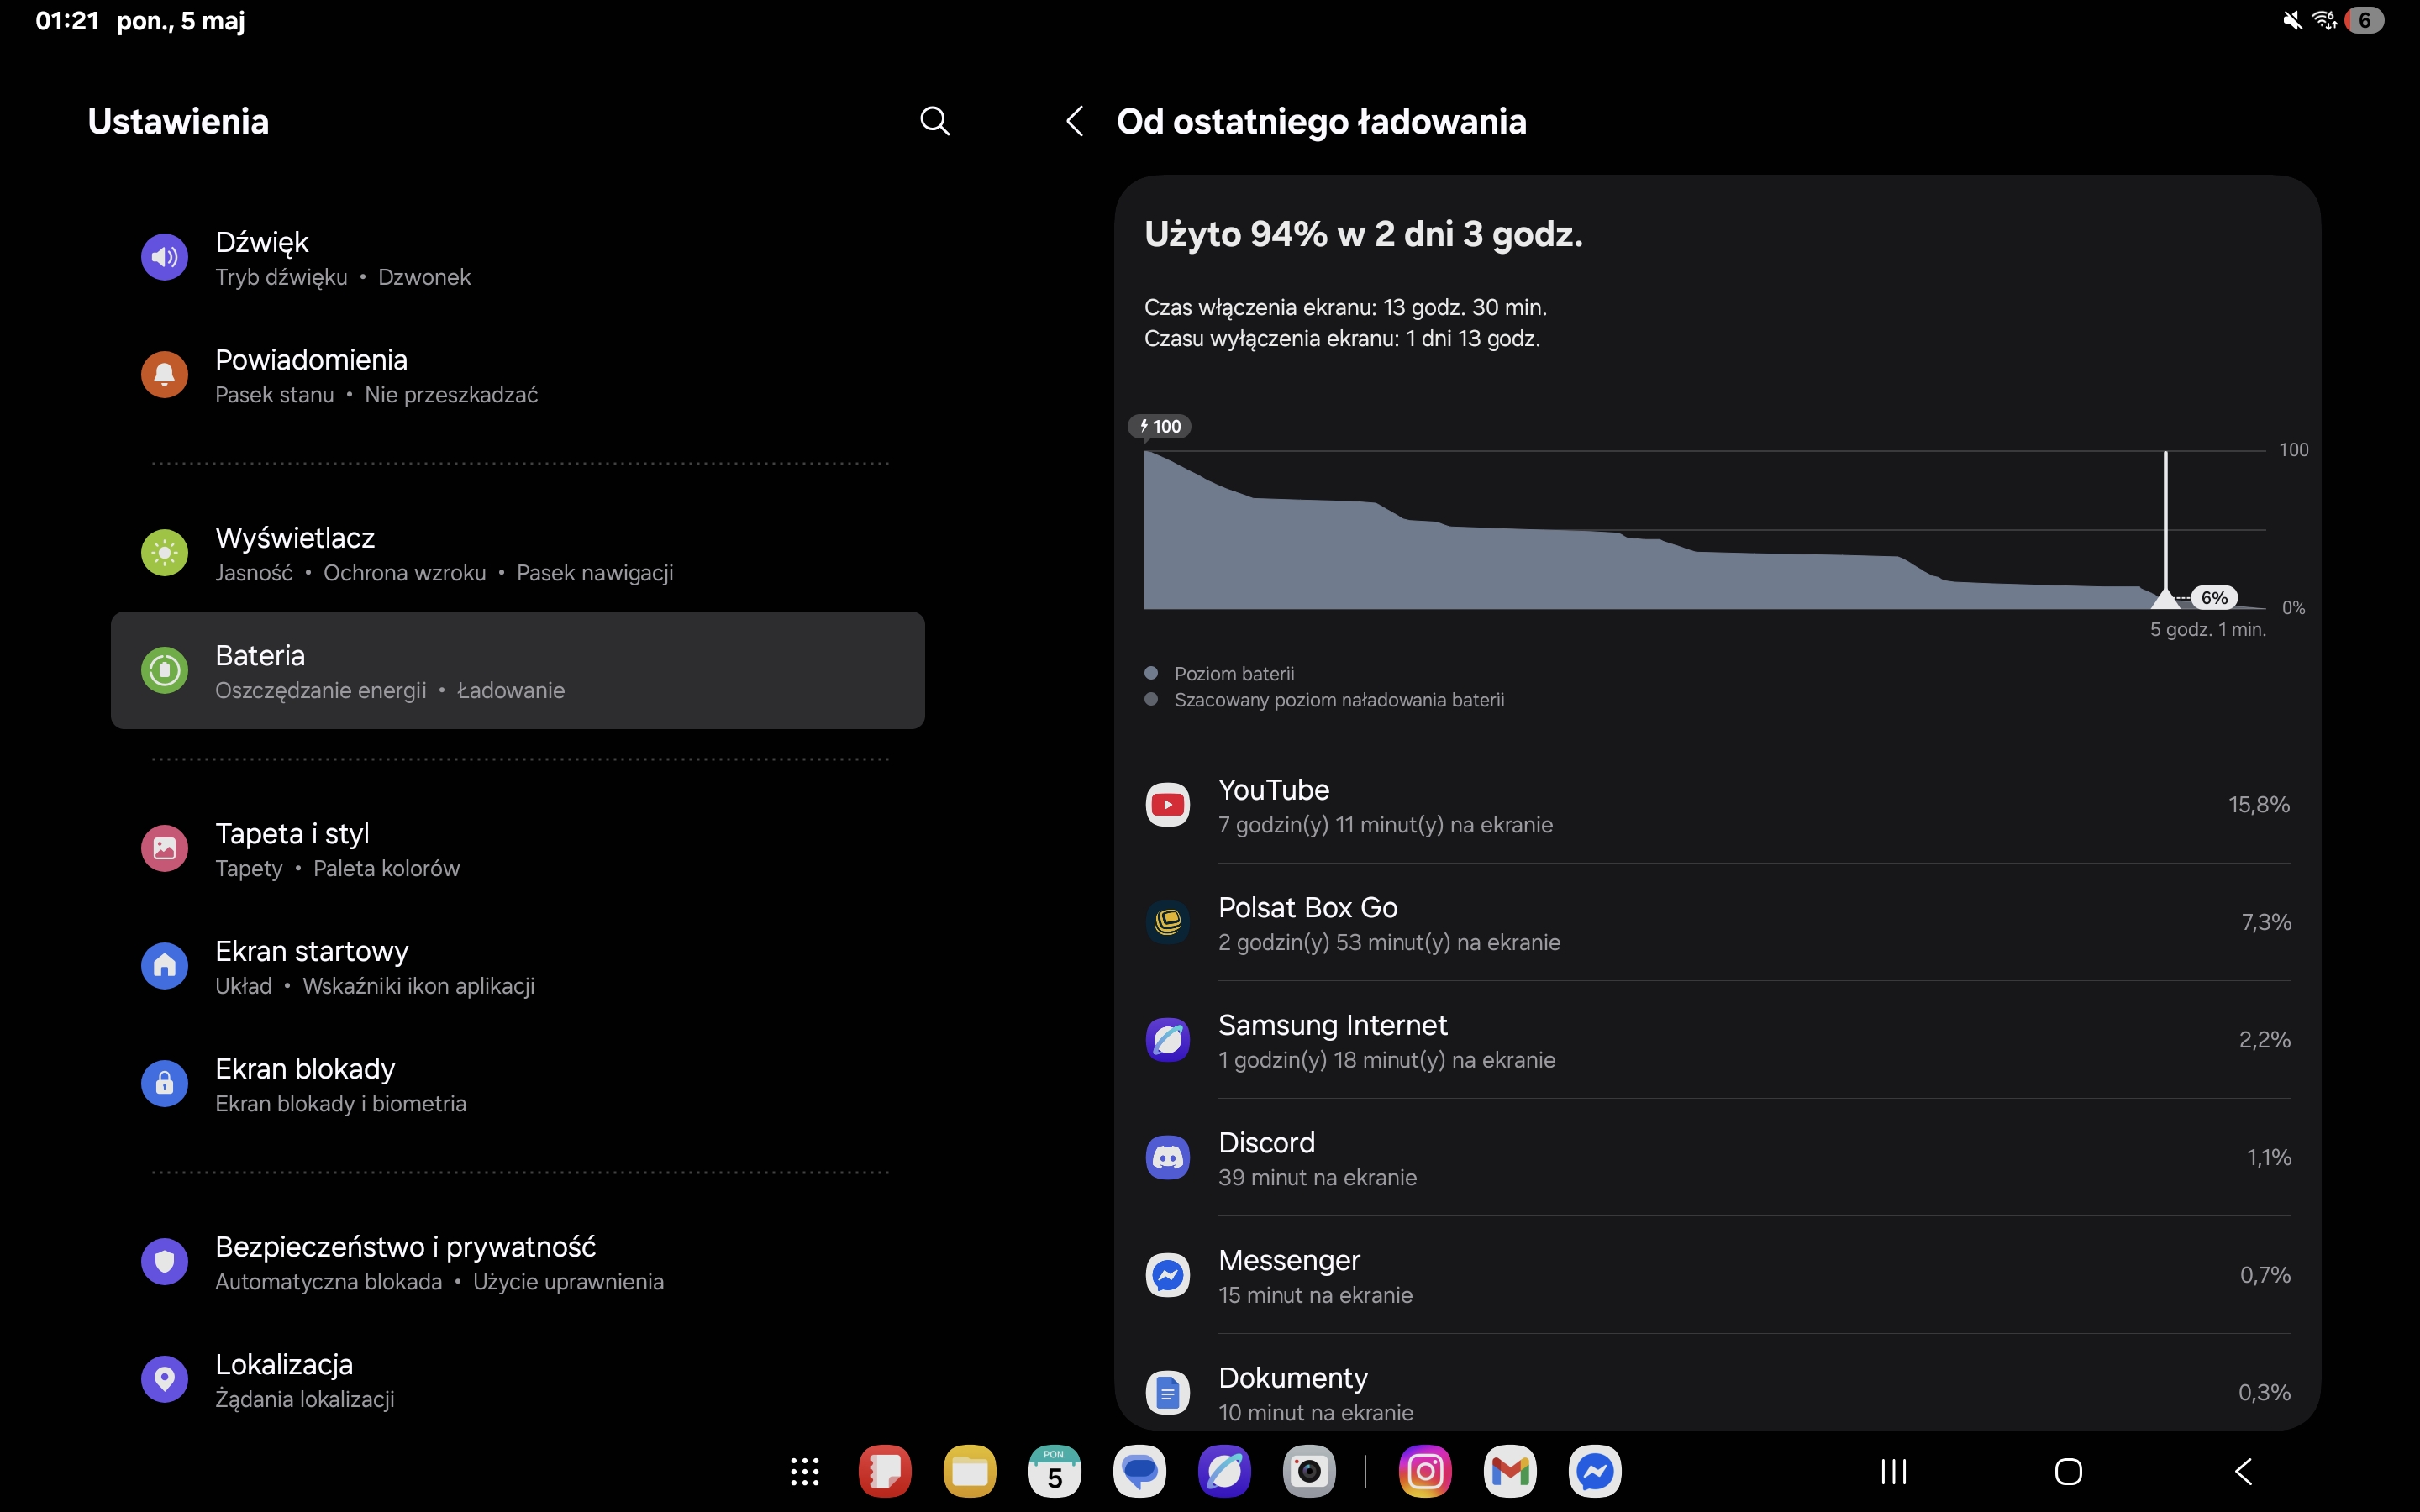Tap 'Czasu wyłączenia ekranu: 1 dni 13 godz.'

pos(1342,338)
